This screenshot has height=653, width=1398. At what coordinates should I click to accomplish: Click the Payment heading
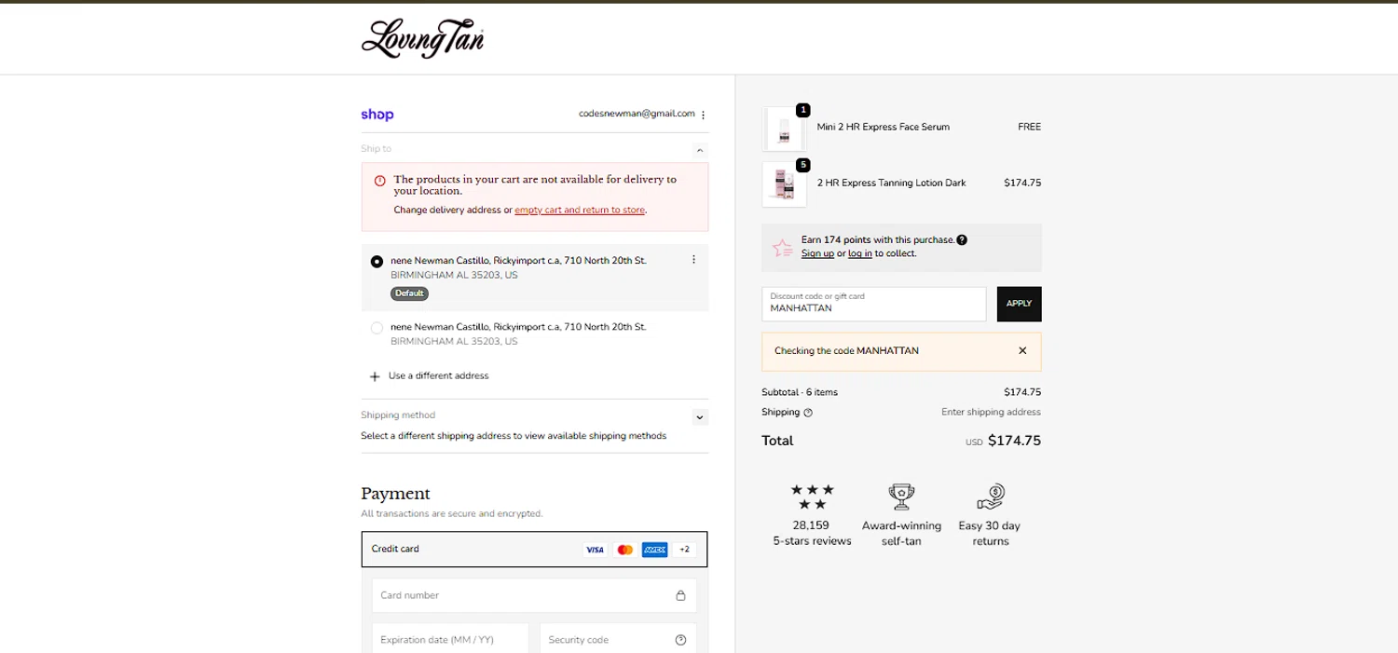click(395, 494)
